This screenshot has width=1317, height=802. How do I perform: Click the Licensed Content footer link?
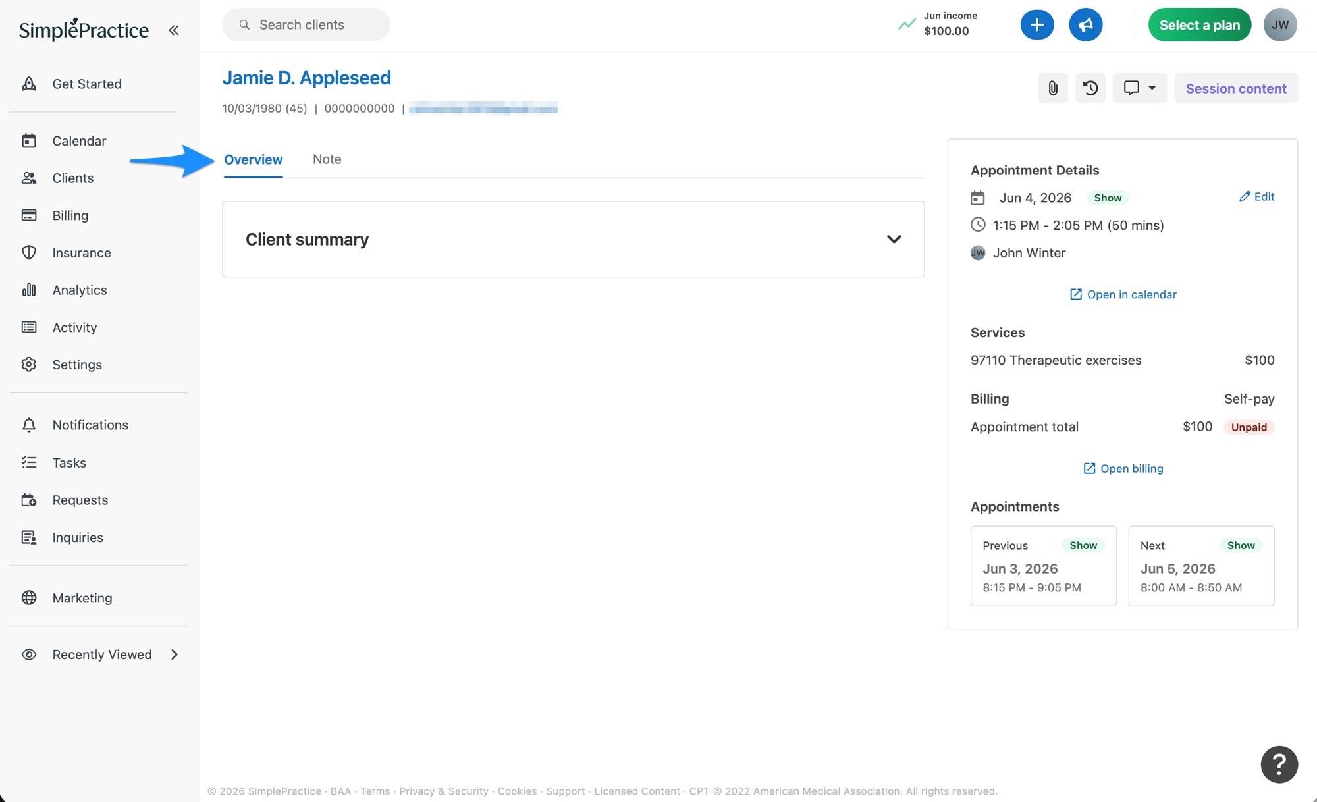[x=637, y=791]
